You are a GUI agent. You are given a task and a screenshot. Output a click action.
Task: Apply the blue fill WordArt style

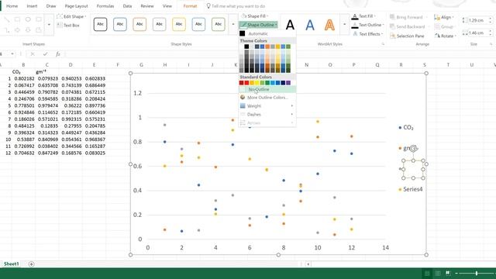[x=310, y=25]
